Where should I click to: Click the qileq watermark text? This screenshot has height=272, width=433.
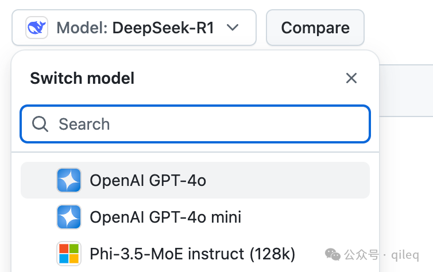point(405,255)
